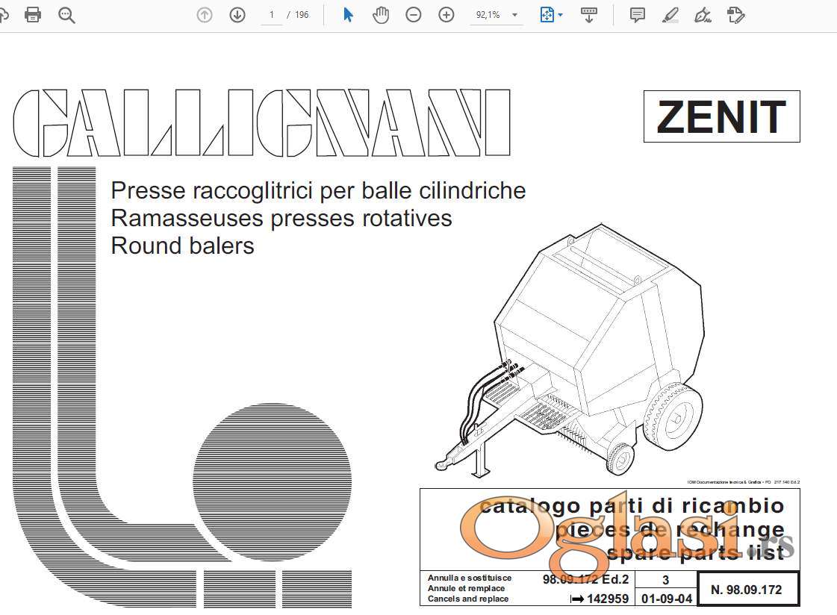Click the number '142959'
This screenshot has width=837, height=615.
[608, 599]
